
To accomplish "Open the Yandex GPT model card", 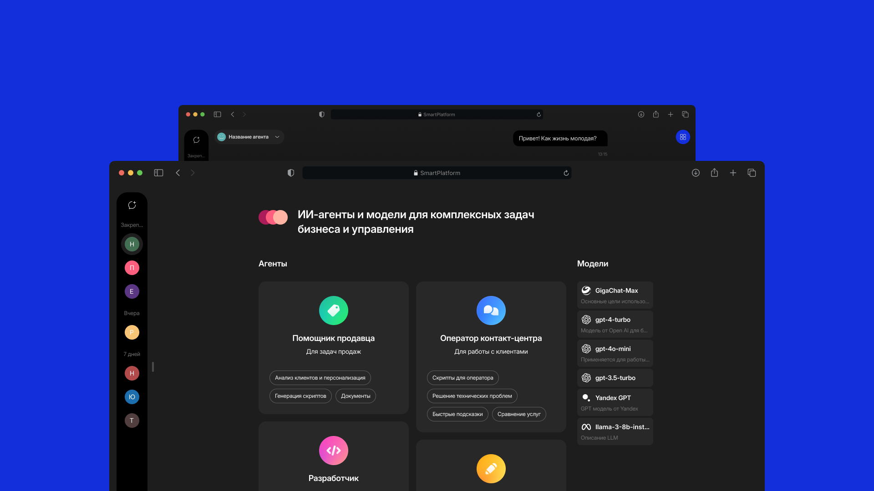I will pyautogui.click(x=615, y=402).
